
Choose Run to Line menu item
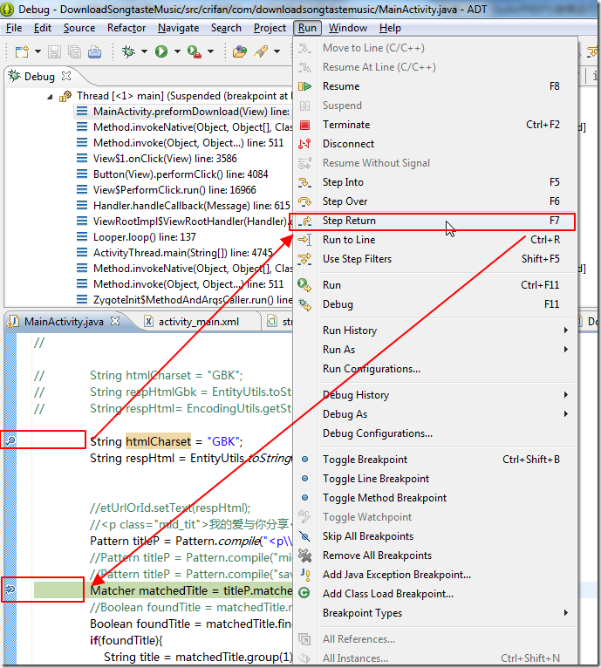pos(434,240)
